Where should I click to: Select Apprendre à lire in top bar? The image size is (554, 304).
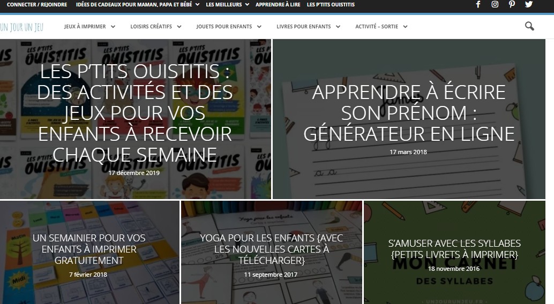[x=278, y=5]
